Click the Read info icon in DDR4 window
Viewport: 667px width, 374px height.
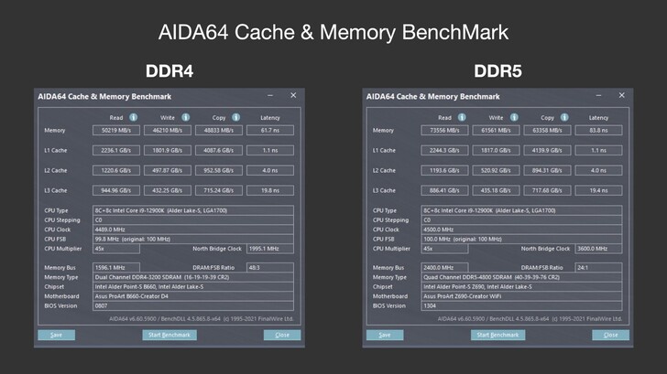pos(133,117)
